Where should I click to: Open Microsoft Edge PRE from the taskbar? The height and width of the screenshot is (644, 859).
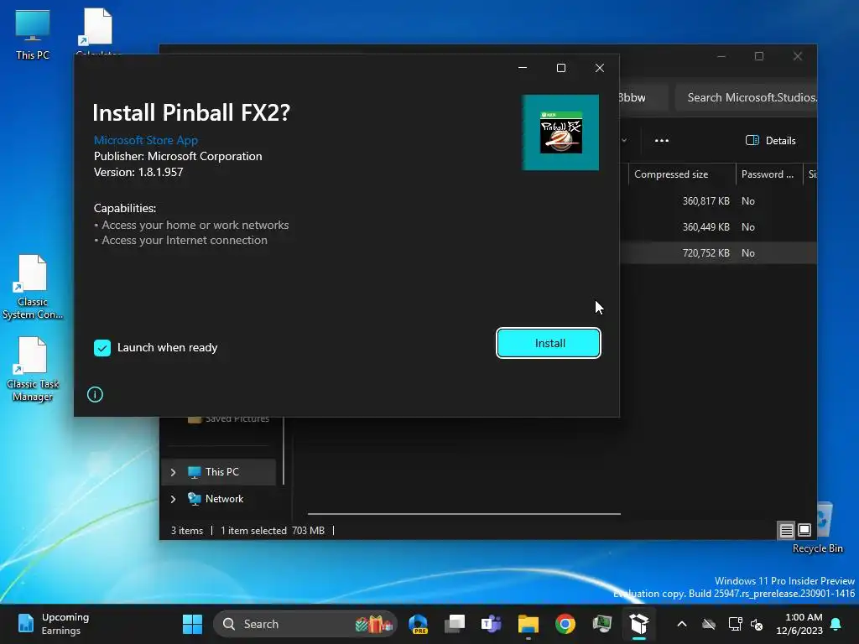(418, 624)
